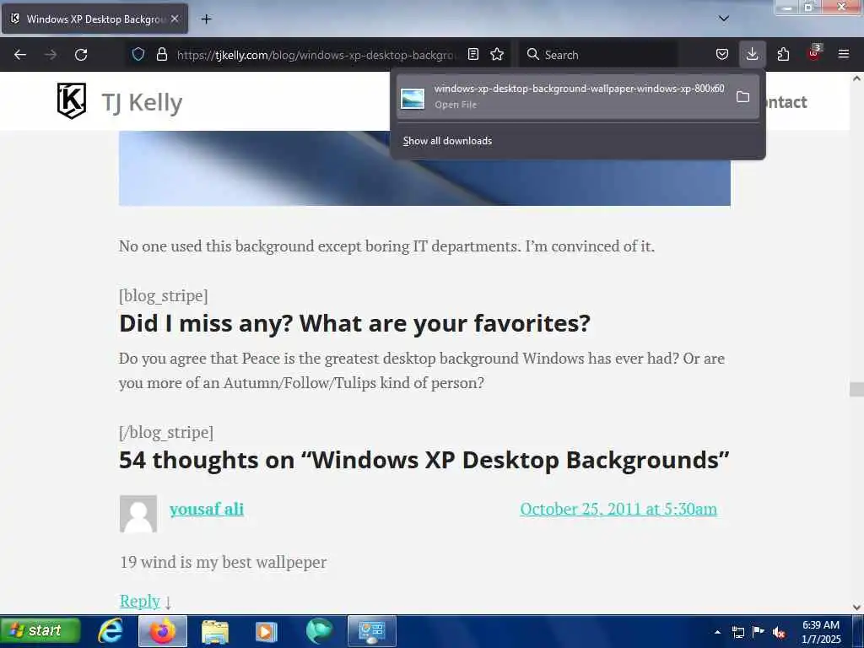Image resolution: width=864 pixels, height=648 pixels.
Task: Bookmark this page with the star icon
Action: click(x=497, y=54)
